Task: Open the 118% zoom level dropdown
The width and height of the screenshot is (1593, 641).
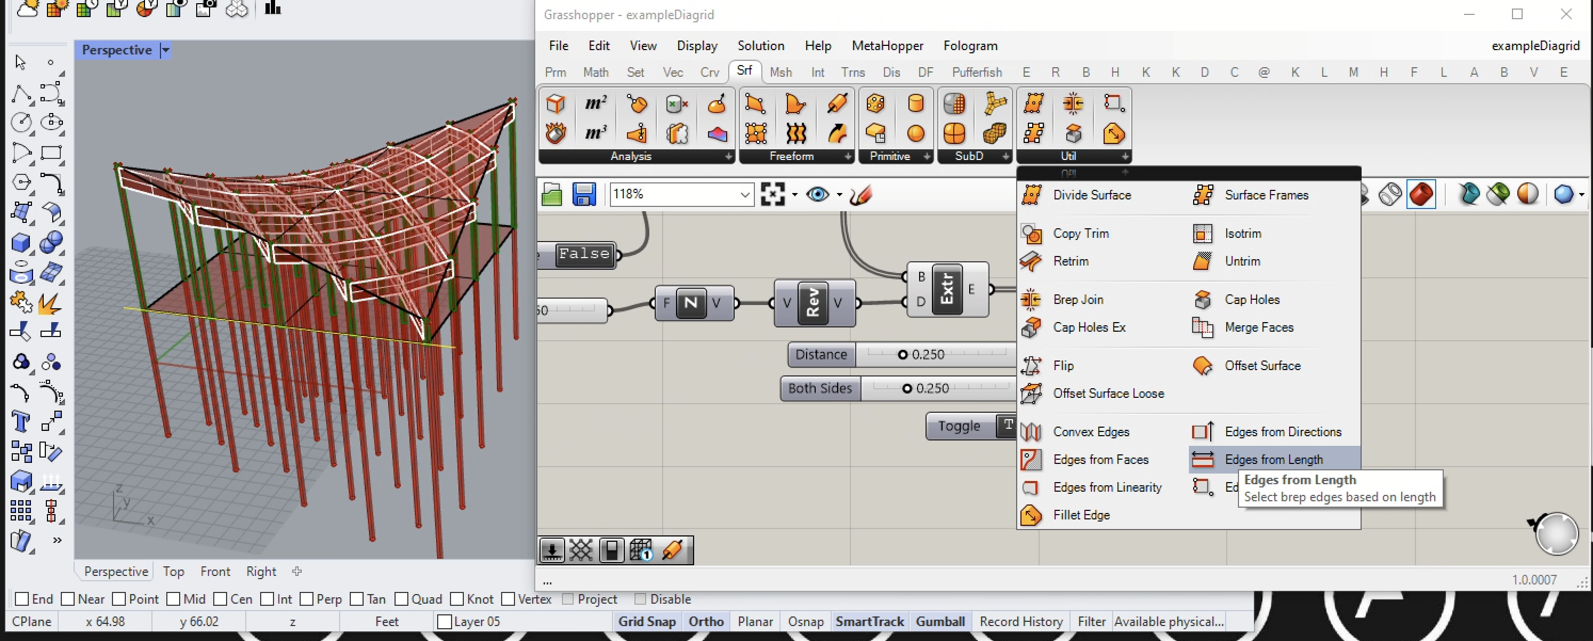Action: coord(745,195)
